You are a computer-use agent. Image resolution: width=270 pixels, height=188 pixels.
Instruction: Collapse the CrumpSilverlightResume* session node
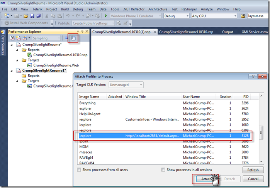point(12,45)
